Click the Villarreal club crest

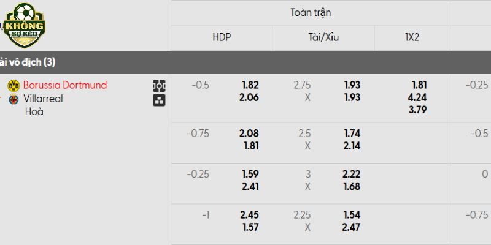(13, 99)
